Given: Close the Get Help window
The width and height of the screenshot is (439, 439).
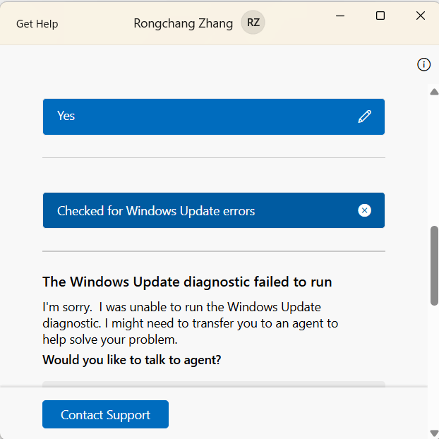Looking at the screenshot, I should [x=421, y=16].
